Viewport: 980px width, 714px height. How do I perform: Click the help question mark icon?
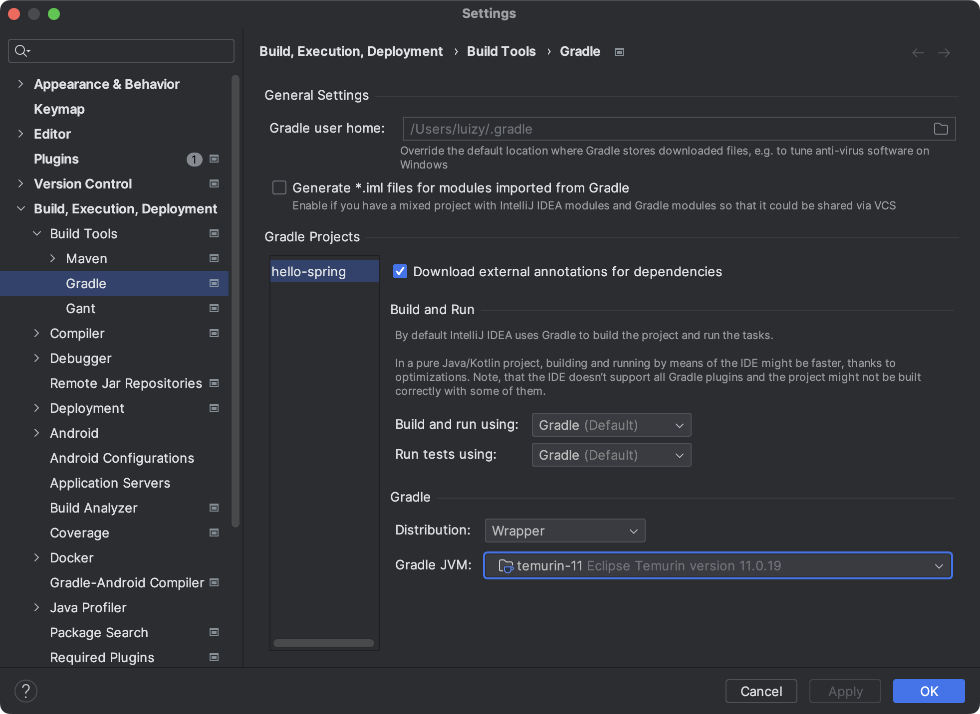point(26,691)
